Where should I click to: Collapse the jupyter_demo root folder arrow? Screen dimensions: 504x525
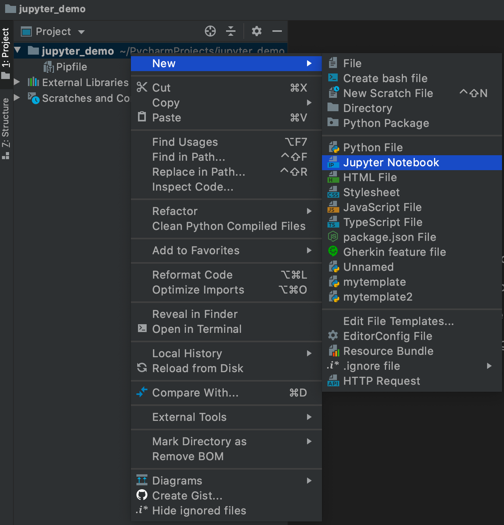pyautogui.click(x=18, y=50)
